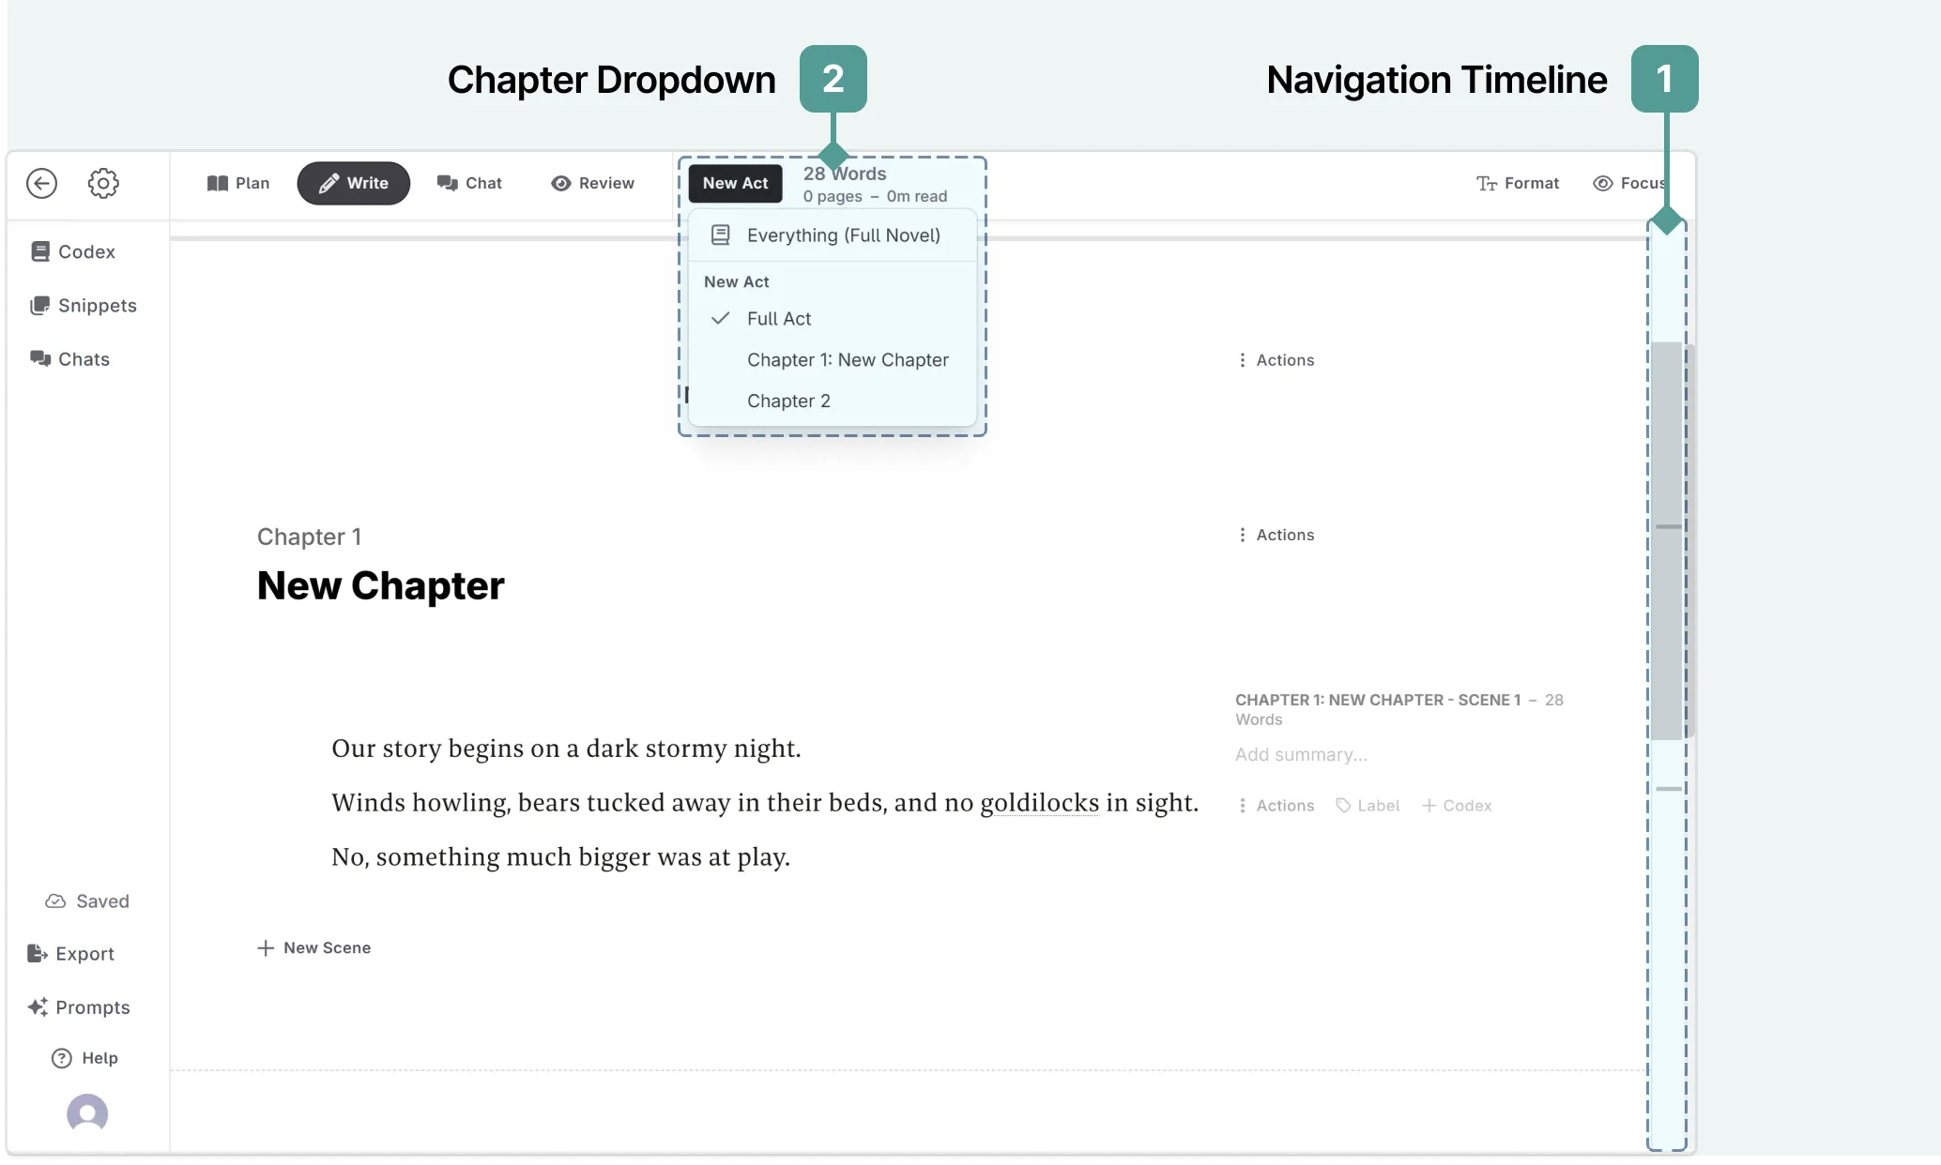The image size is (1941, 1165).
Task: Enable Focus mode for writing
Action: (x=1629, y=183)
